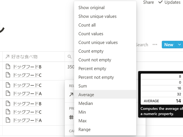Click page icon of third-row ドッグフードC

[8, 112]
